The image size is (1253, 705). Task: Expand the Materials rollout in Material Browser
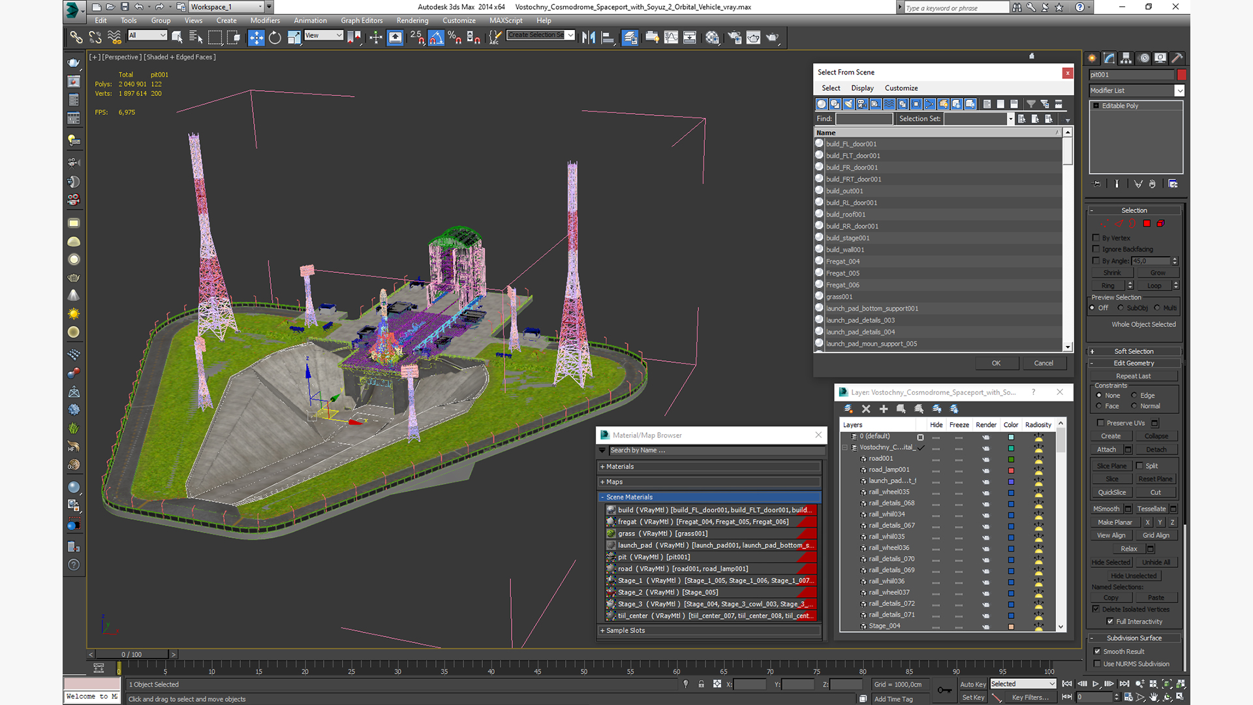[709, 467]
